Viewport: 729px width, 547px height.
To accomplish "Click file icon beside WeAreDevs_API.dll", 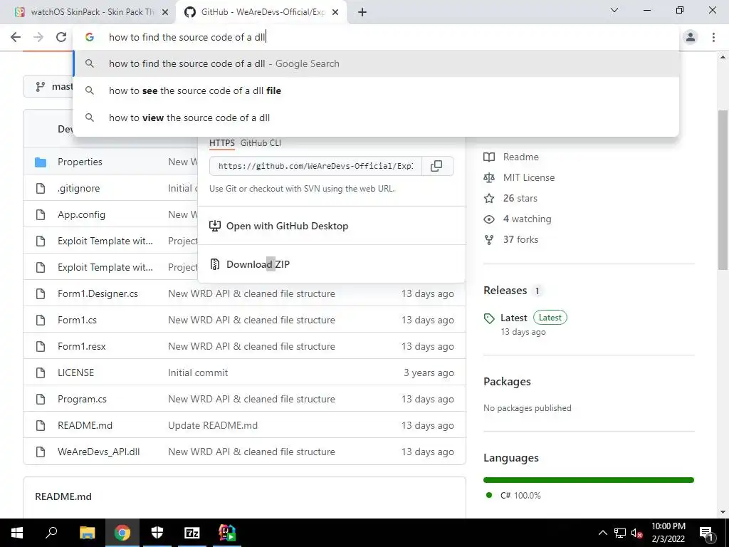I will (x=41, y=452).
